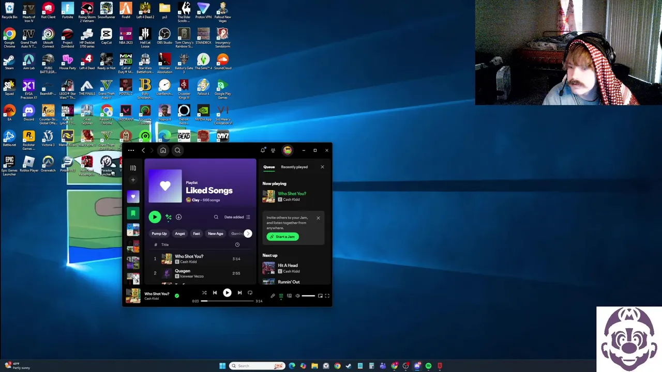The height and width of the screenshot is (372, 662).
Task: Skip to the next track
Action: pyautogui.click(x=239, y=293)
